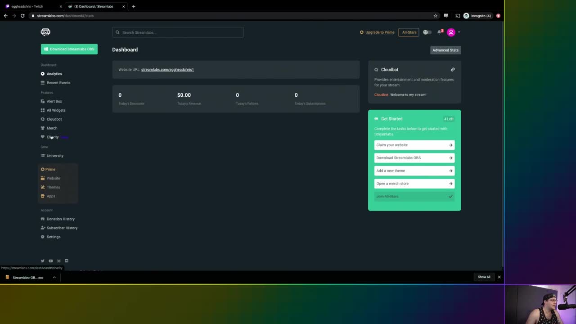Go to Cloudbot in sidebar menu
This screenshot has height=324, width=576.
coord(54,119)
